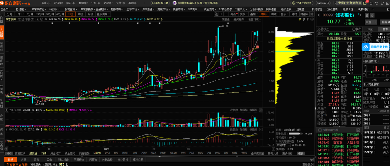Click the 获利比率 progress bar
This screenshot has height=166, width=390.
[295, 133]
